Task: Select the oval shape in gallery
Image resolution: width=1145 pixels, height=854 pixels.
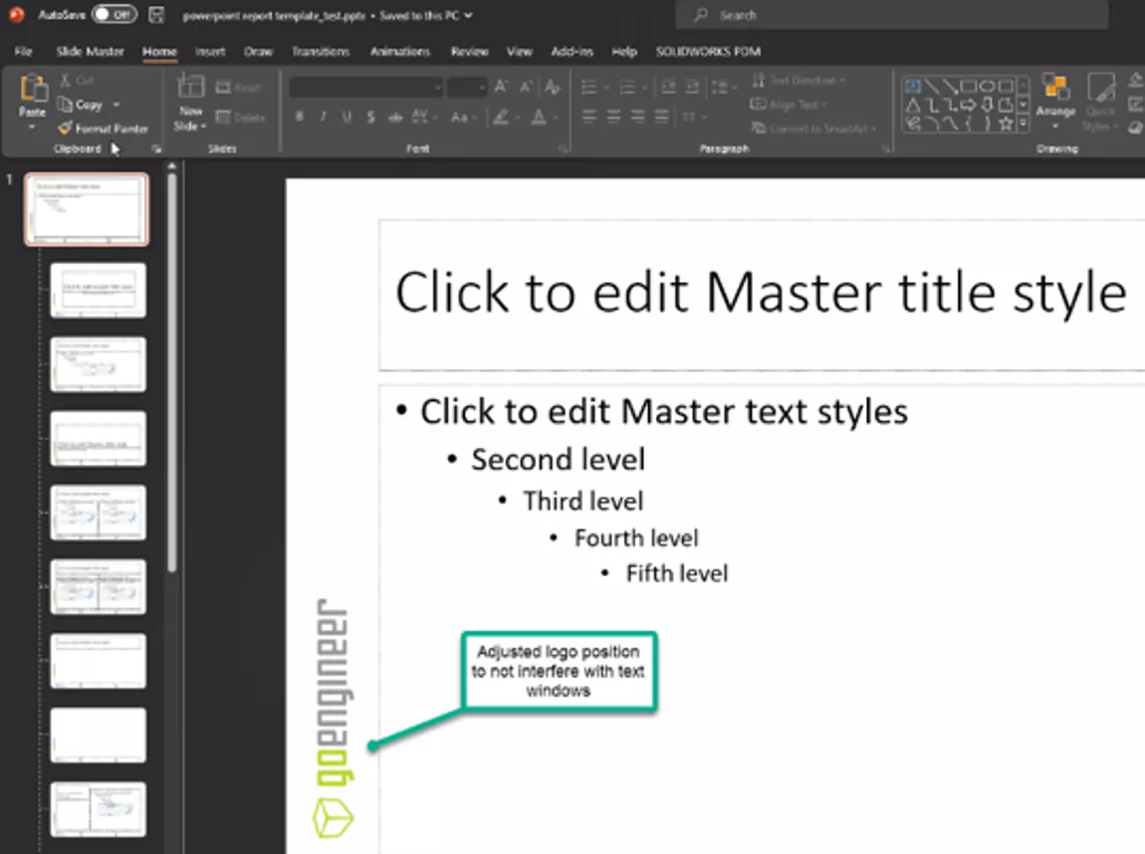Action: coord(987,87)
